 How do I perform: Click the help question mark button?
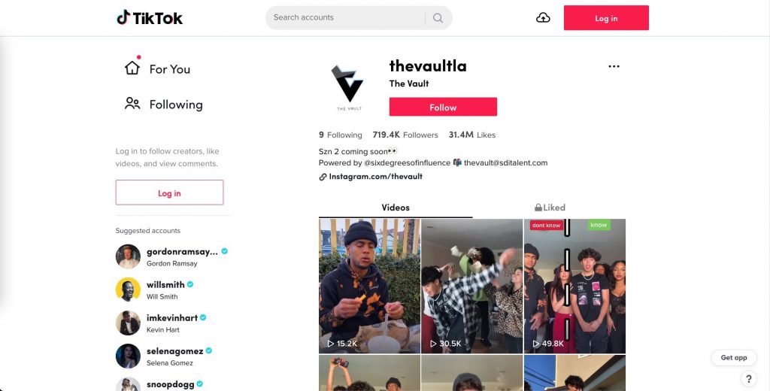[x=748, y=379]
